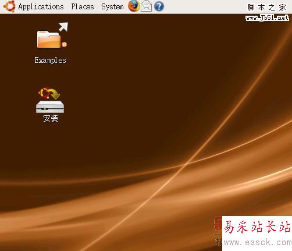Open the Help icon in the panel
Viewport: 292px width, 251px height.
[159, 6]
